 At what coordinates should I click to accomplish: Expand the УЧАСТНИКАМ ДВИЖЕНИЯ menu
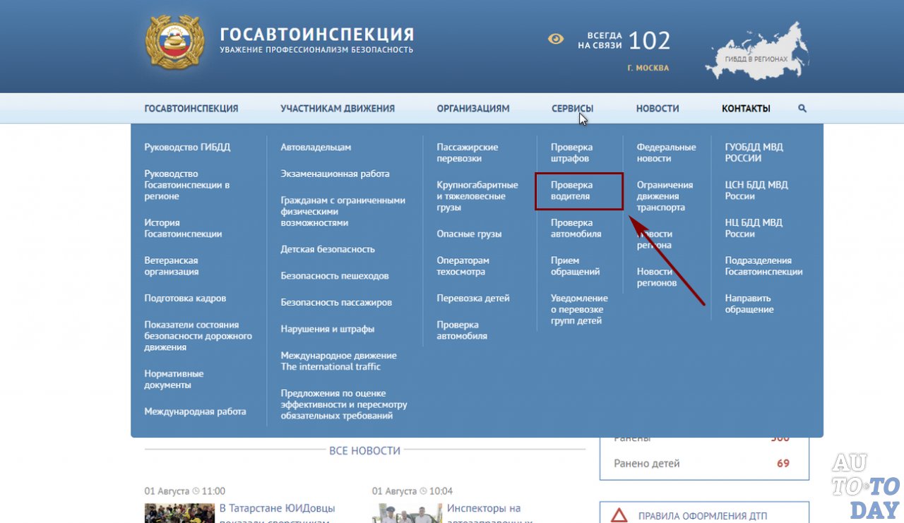click(x=338, y=109)
